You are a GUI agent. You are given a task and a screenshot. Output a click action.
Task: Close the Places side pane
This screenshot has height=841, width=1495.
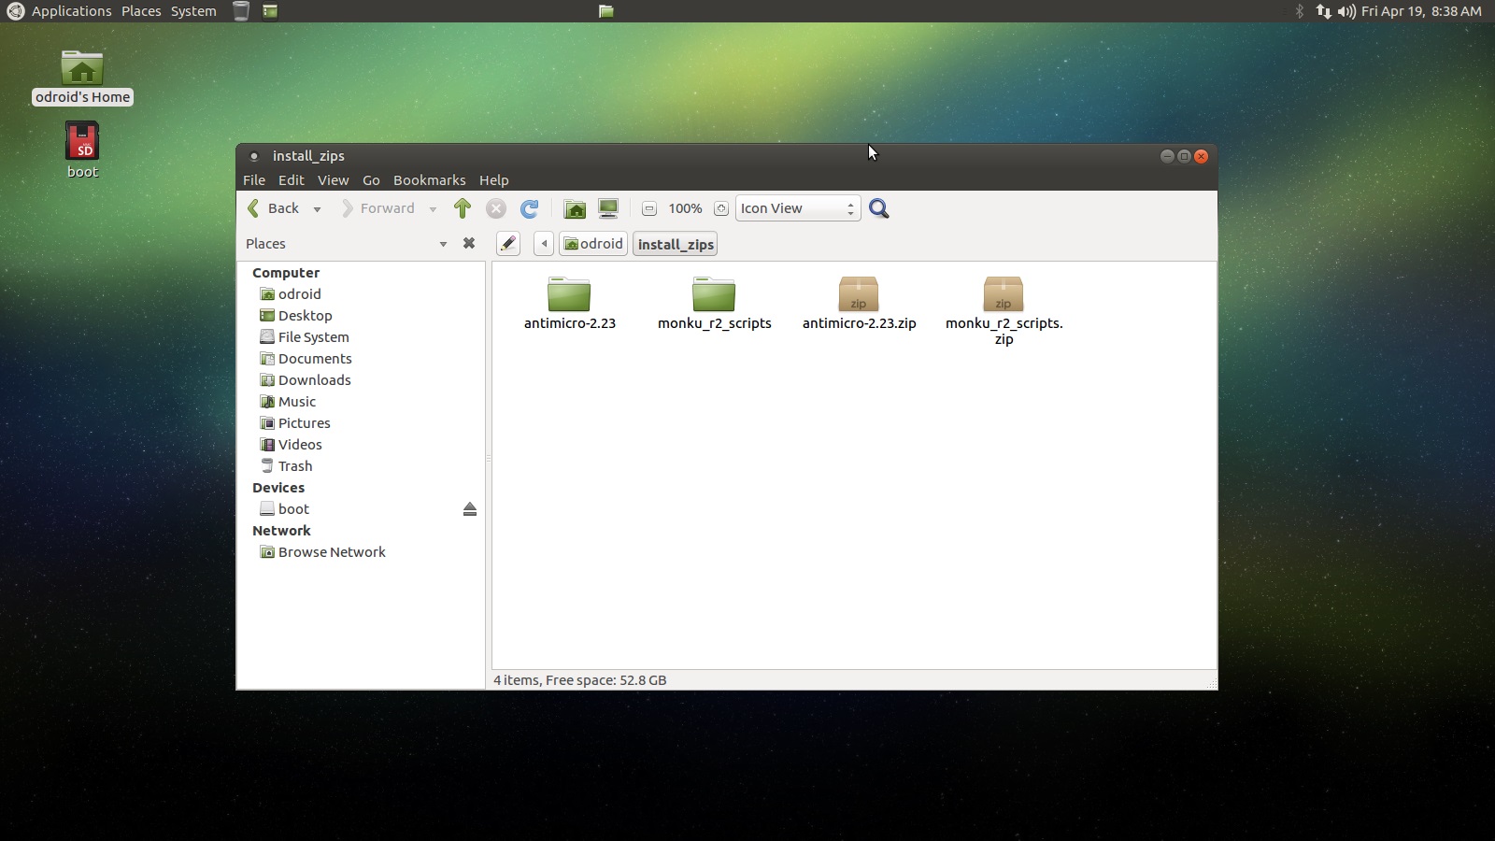coord(469,243)
